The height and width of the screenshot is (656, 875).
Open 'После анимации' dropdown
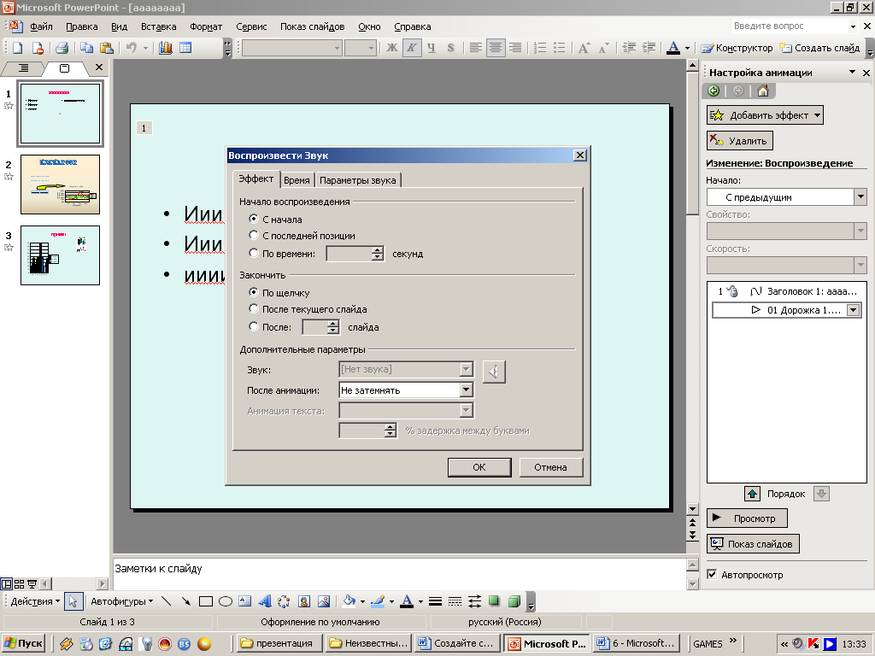click(x=467, y=389)
